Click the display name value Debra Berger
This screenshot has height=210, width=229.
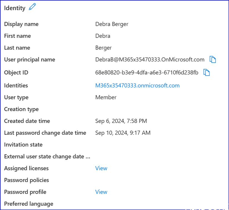(x=112, y=24)
